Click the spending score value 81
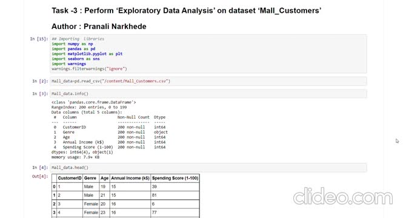 tap(155, 195)
